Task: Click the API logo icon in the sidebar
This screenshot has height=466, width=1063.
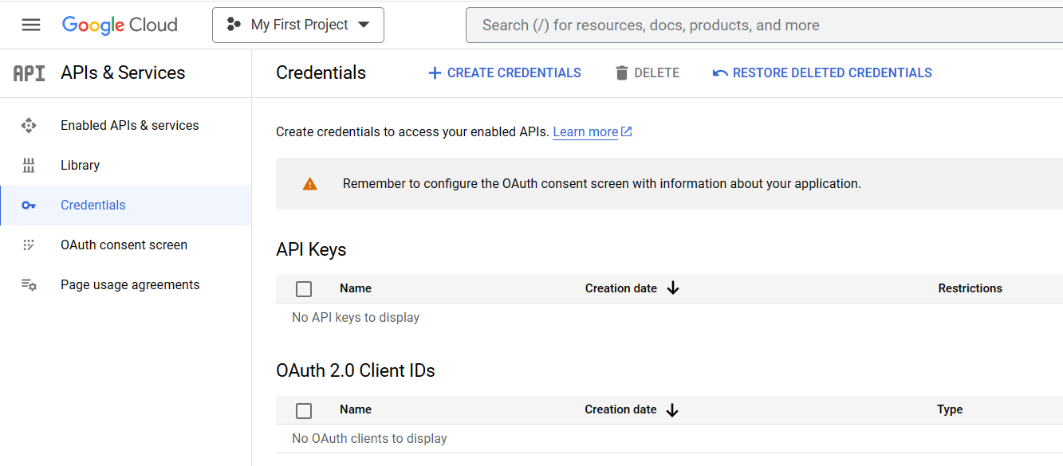Action: [30, 73]
